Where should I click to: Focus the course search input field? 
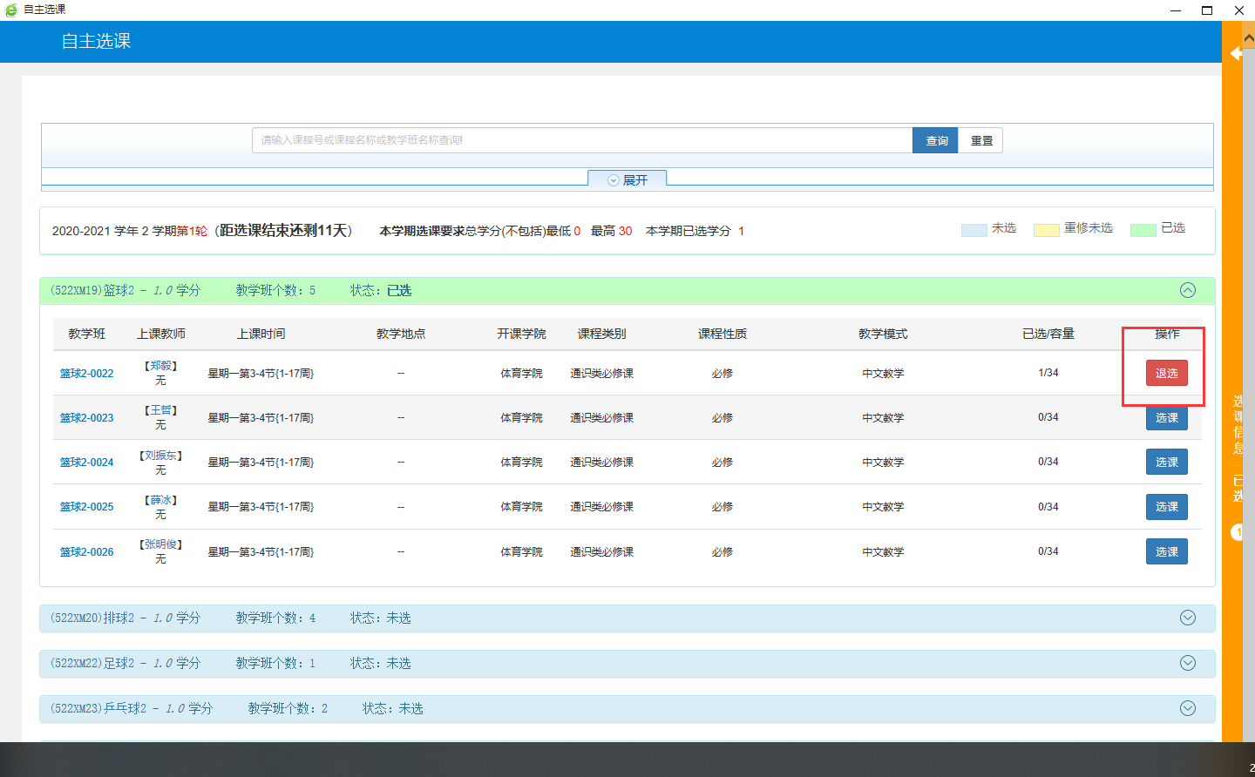[x=581, y=140]
